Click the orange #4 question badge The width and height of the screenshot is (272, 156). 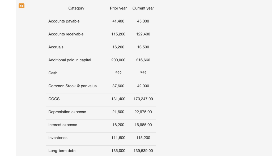click(22, 6)
